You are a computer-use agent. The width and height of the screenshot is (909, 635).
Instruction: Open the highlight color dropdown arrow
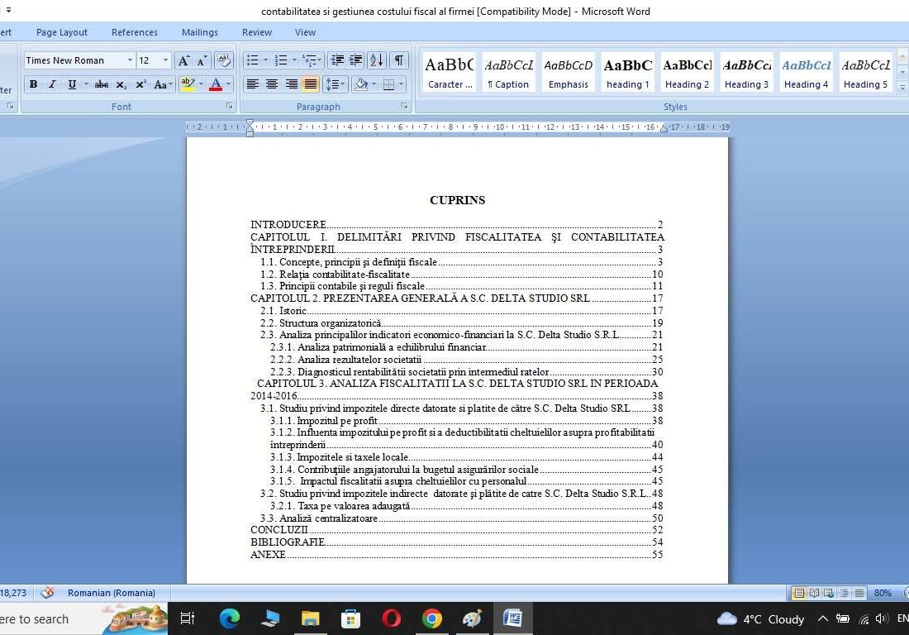tap(200, 84)
